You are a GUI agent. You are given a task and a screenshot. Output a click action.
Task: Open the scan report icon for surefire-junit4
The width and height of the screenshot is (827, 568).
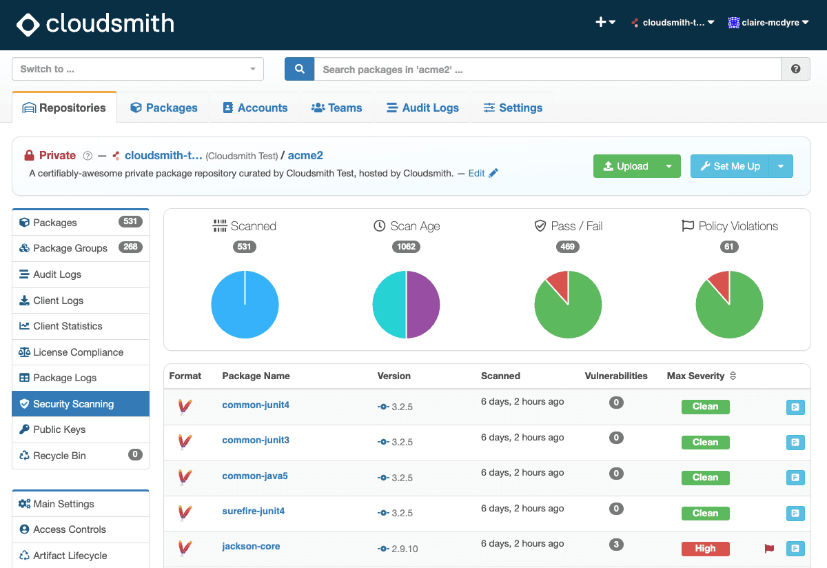[x=795, y=514]
